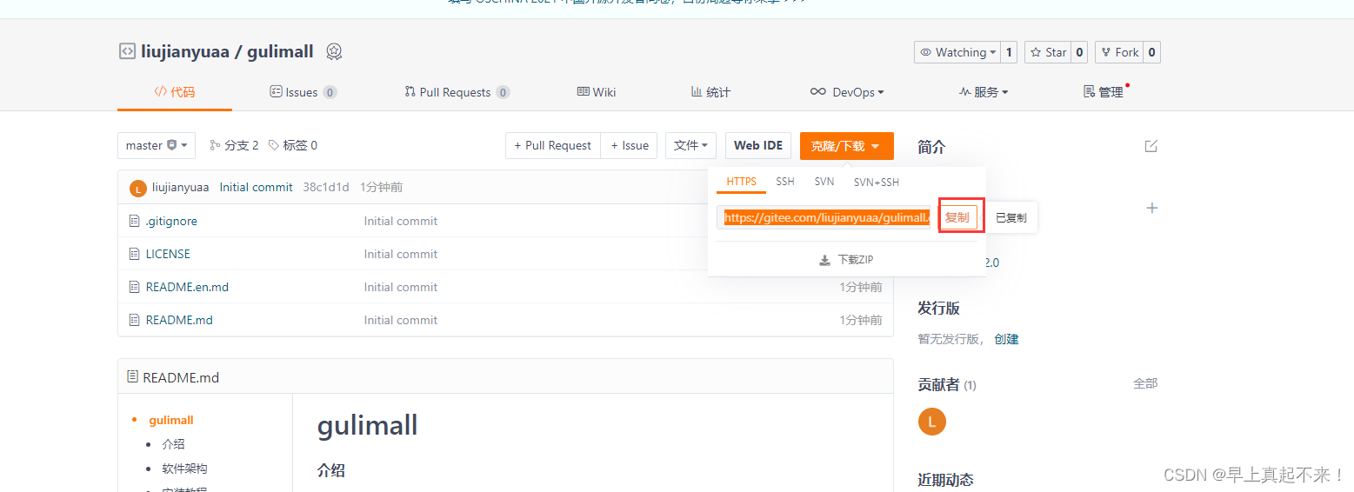Open the edit icon next to 简介
This screenshot has width=1354, height=492.
click(1151, 146)
